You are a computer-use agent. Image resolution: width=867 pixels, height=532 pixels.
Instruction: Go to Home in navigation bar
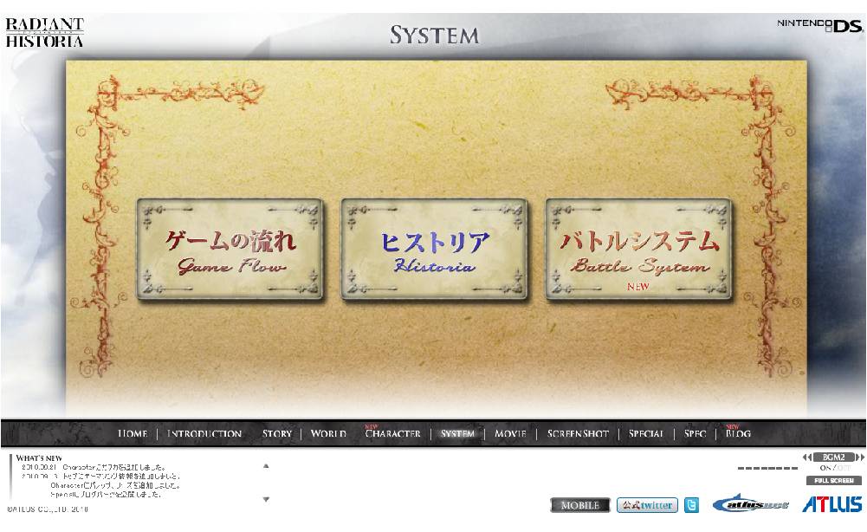(x=133, y=433)
